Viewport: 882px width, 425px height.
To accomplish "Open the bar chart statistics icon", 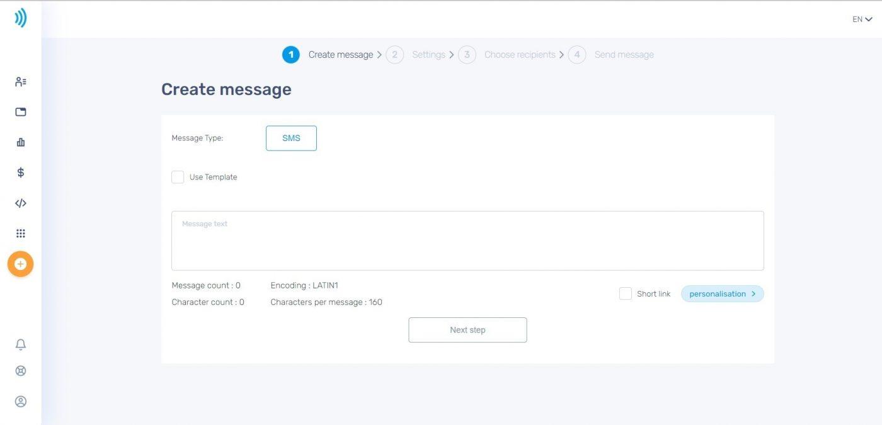I will (x=21, y=142).
